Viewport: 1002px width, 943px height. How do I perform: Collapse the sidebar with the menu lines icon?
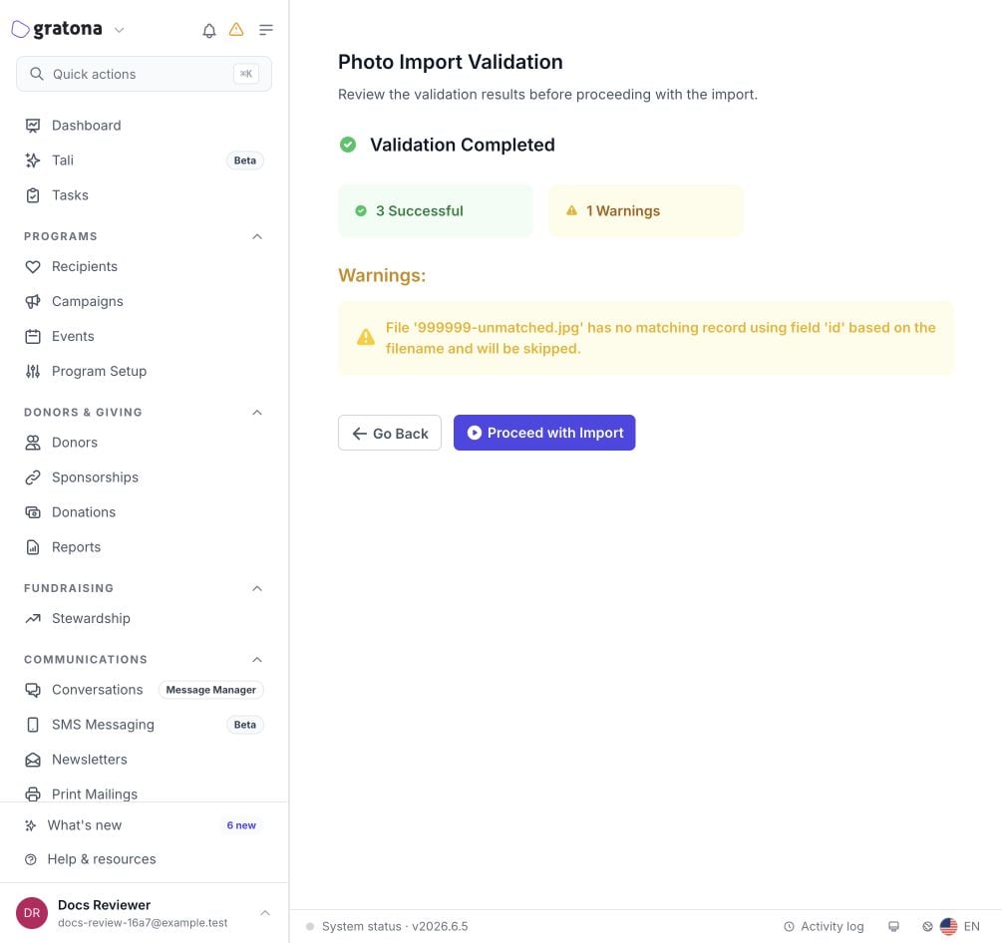266,29
